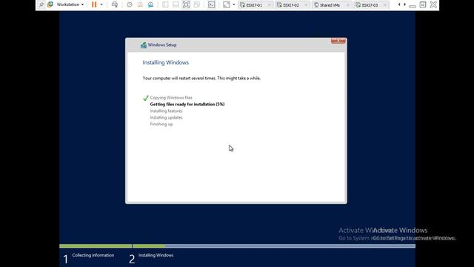Restore the VMware window from full screen
The image size is (474, 267).
click(423, 4)
